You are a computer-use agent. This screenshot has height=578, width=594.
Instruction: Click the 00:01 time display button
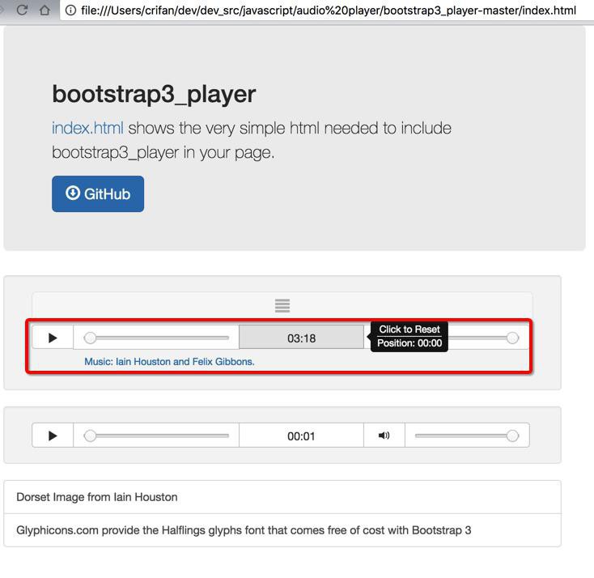coord(301,436)
